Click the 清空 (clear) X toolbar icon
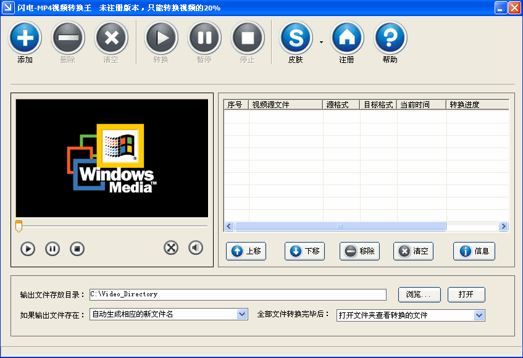Image resolution: width=523 pixels, height=358 pixels. (111, 38)
